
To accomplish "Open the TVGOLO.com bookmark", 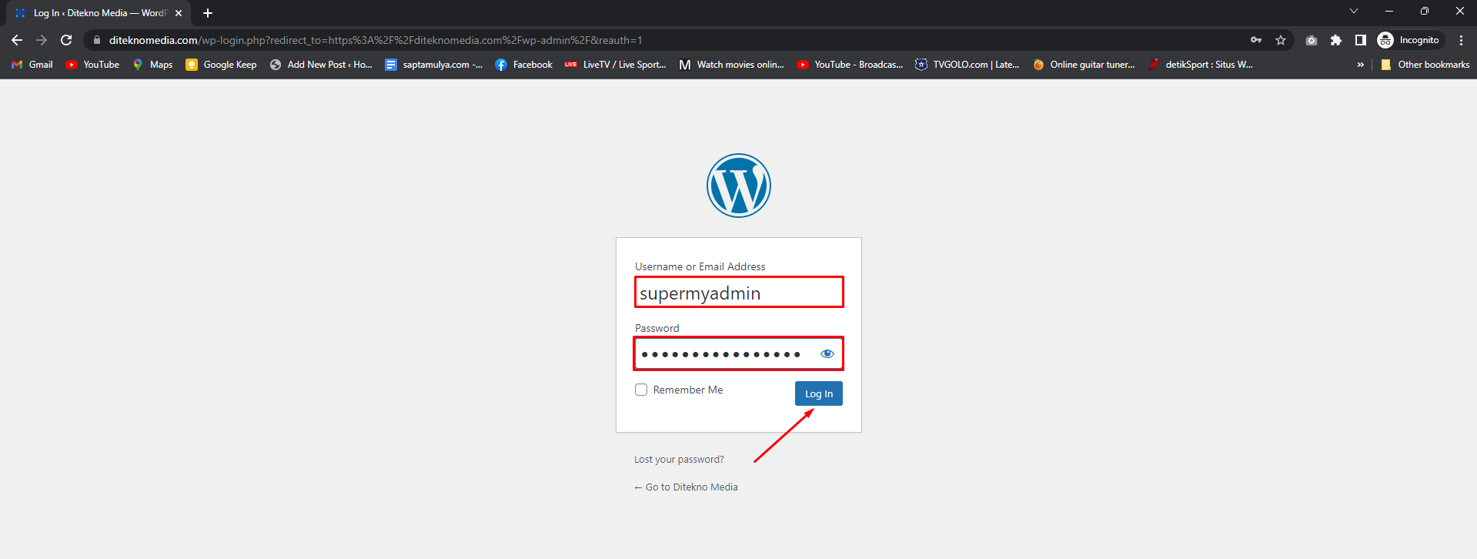I will tap(967, 65).
